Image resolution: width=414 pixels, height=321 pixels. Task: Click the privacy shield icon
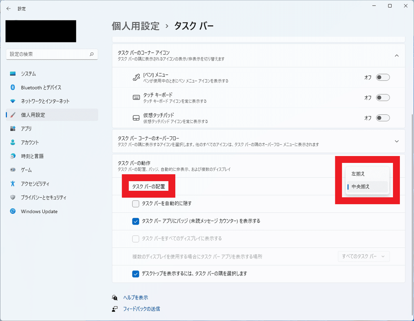(x=13, y=198)
